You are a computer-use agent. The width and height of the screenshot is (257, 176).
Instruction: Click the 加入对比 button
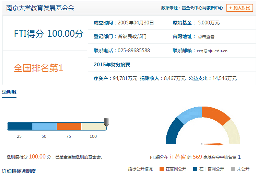(240, 8)
